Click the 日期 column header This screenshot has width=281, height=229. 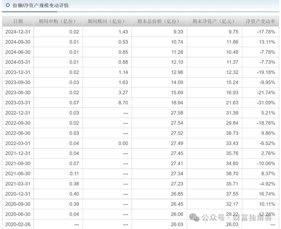pyautogui.click(x=18, y=21)
